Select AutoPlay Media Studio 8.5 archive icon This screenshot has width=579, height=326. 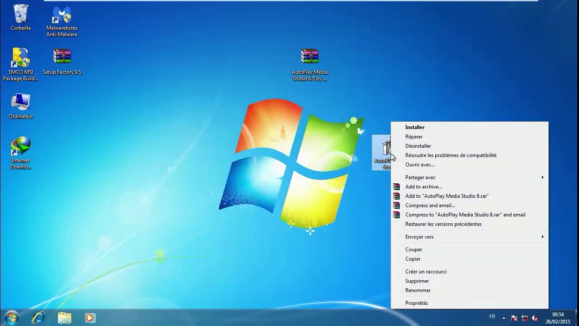[309, 65]
